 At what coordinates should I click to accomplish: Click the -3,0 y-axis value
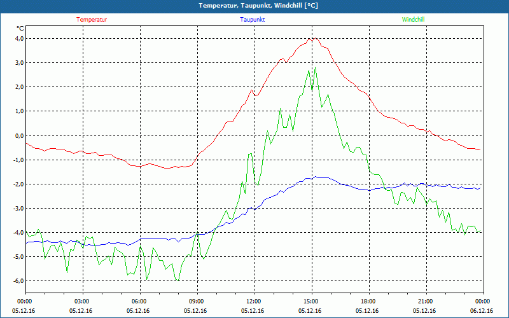tap(18, 209)
